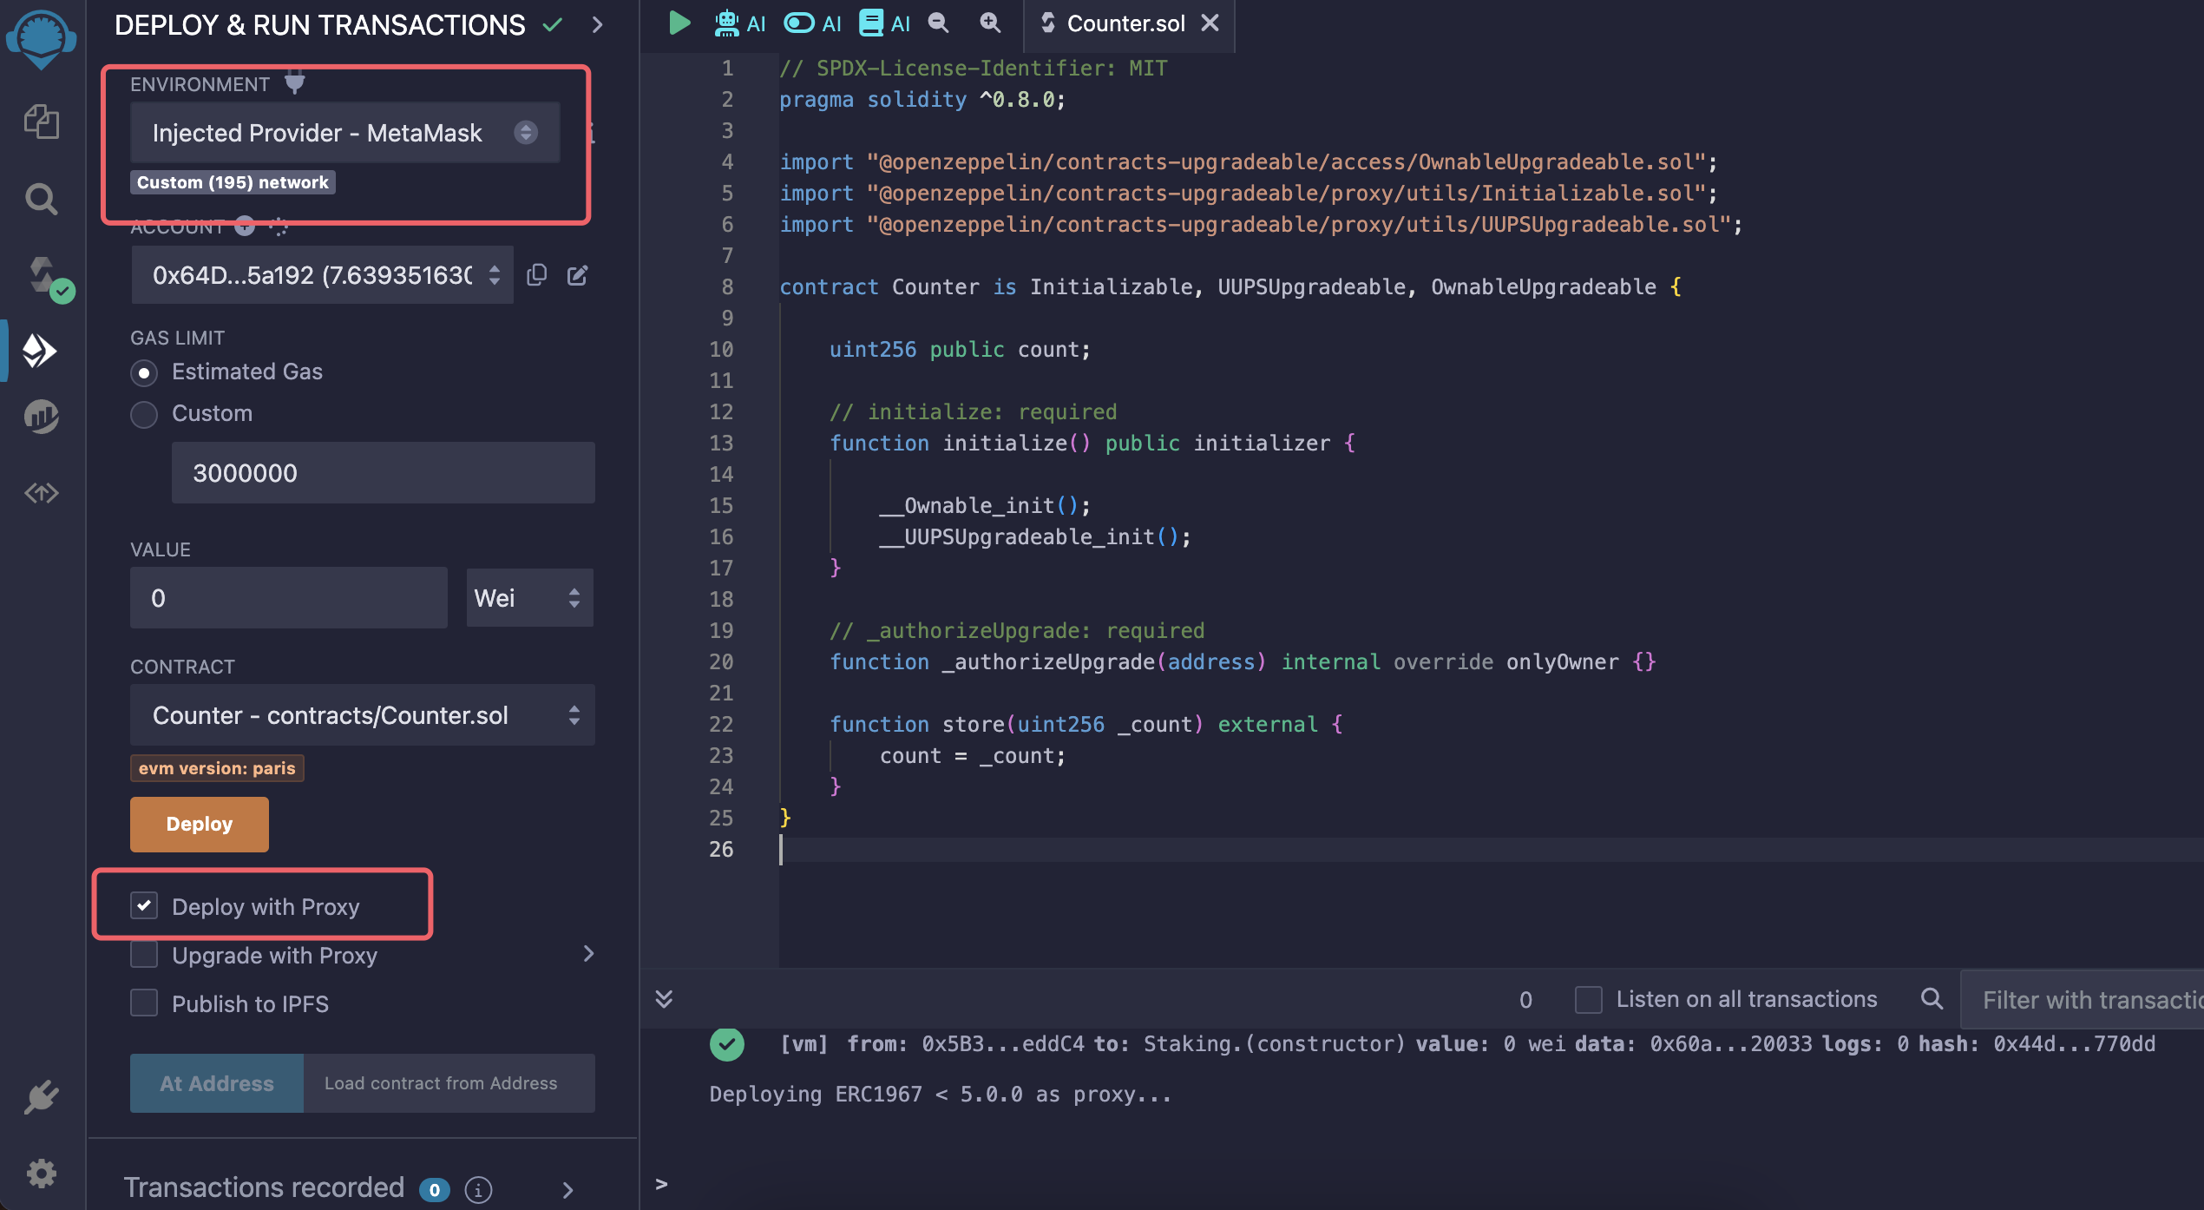Click the terminal command prompt
Image resolution: width=2204 pixels, height=1210 pixels.
(662, 1184)
